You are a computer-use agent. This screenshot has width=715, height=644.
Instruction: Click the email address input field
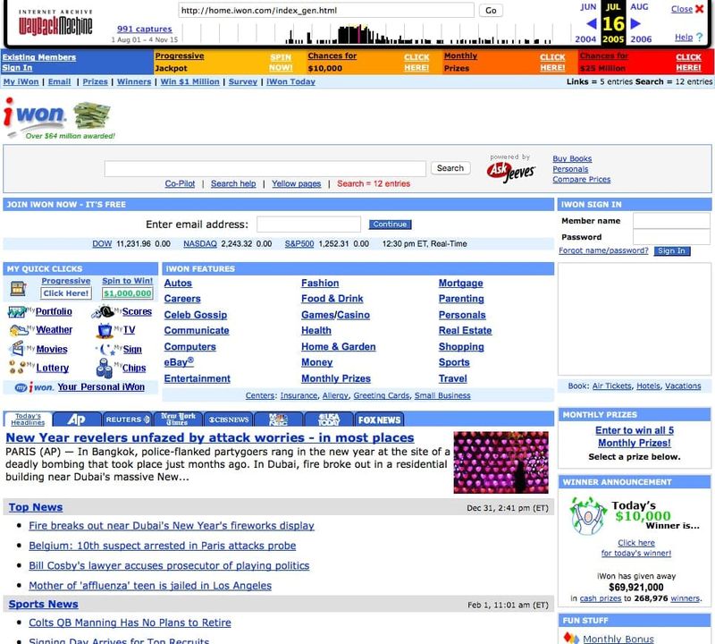308,225
